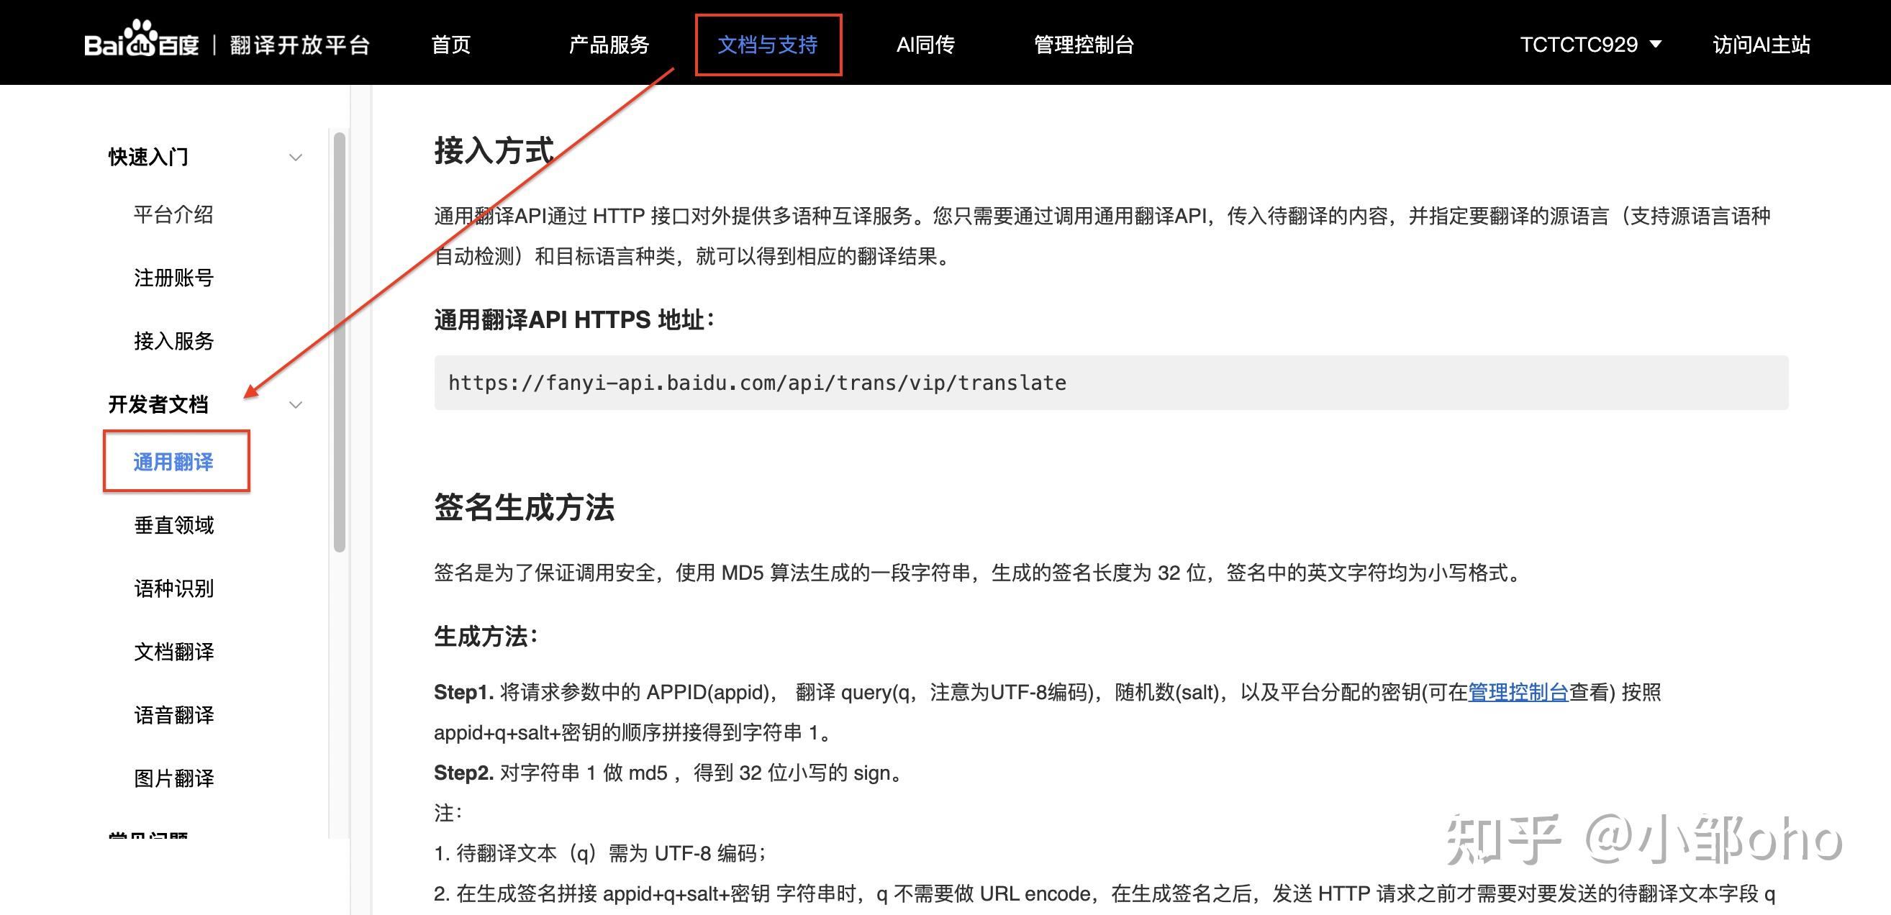Switch to the 文档与支持 tab
This screenshot has height=915, width=1891.
pos(767,44)
